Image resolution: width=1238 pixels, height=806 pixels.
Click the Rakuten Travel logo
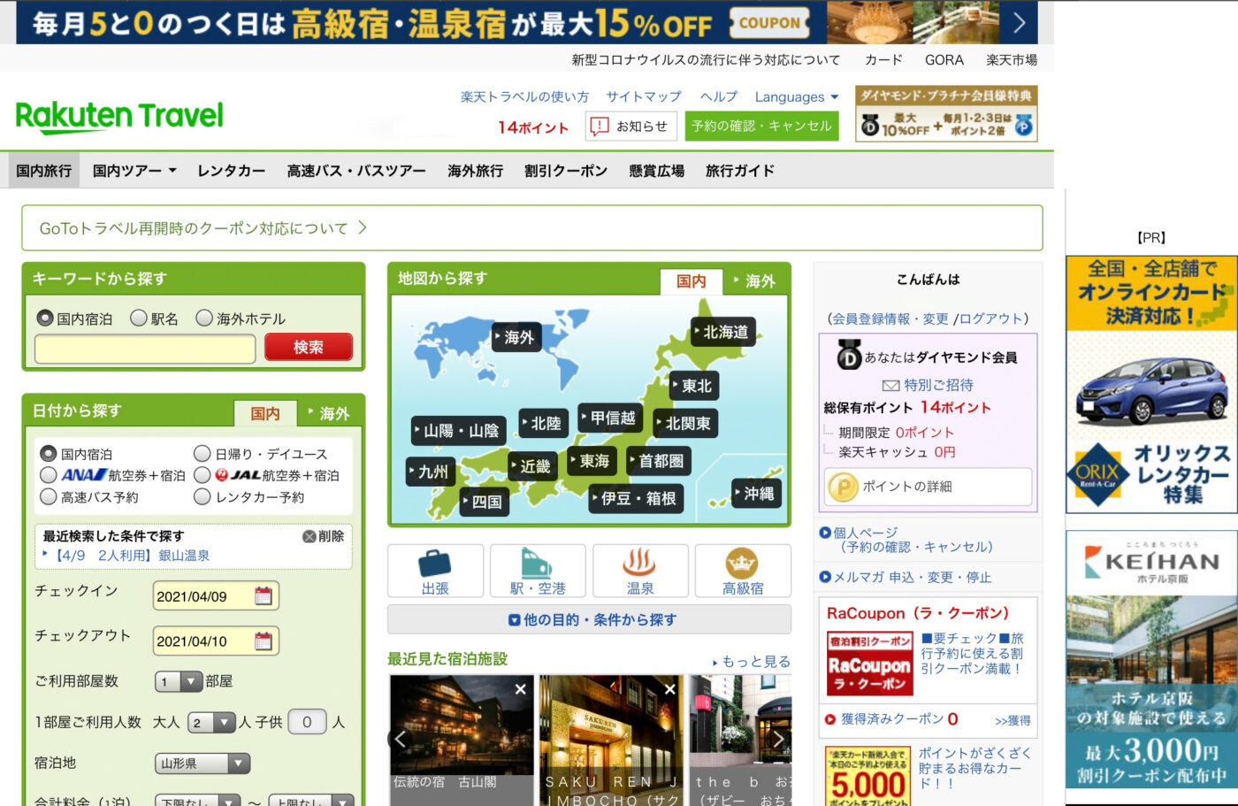(119, 116)
